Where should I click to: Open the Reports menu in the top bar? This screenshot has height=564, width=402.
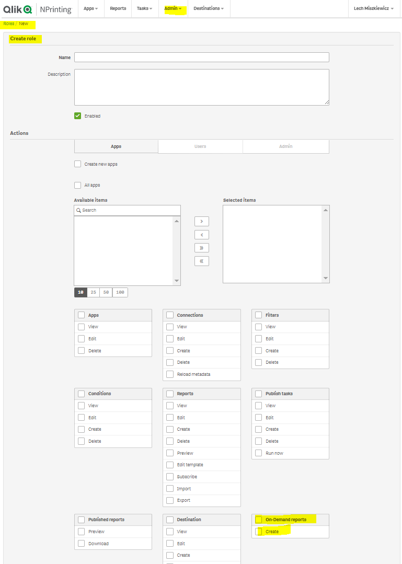click(118, 8)
